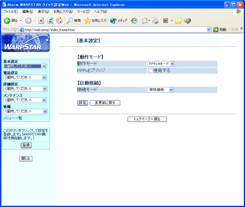
Task: Enable the PPPoEブリッジ 使用する checkbox
Action: tap(150, 71)
